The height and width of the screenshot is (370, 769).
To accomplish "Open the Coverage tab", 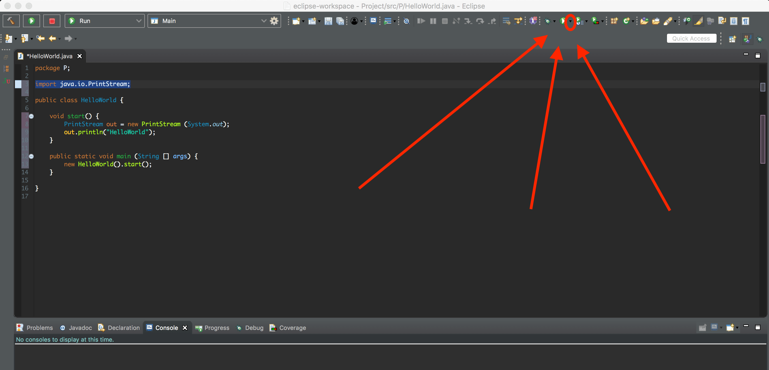I will click(x=288, y=328).
